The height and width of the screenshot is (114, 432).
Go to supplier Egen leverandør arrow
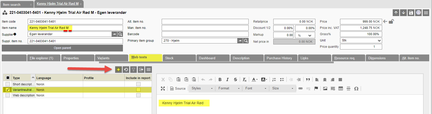pyautogui.click(x=115, y=34)
